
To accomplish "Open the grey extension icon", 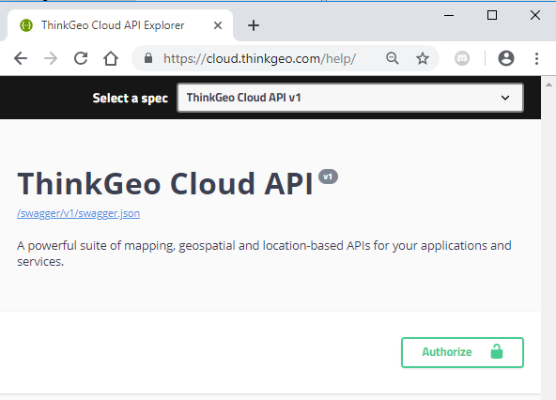I will pyautogui.click(x=462, y=58).
